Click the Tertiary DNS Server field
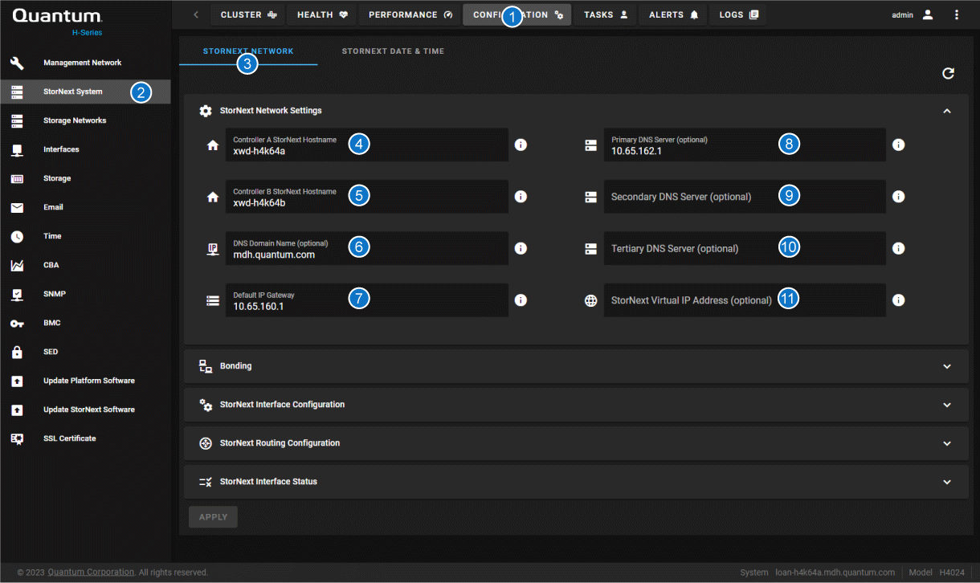This screenshot has height=583, width=980. 745,248
